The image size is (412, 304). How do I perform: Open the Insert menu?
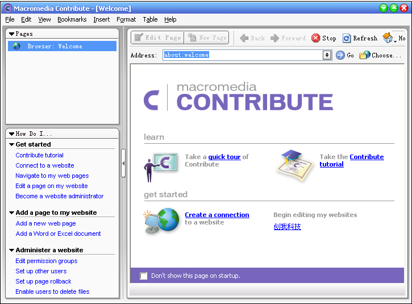[101, 19]
